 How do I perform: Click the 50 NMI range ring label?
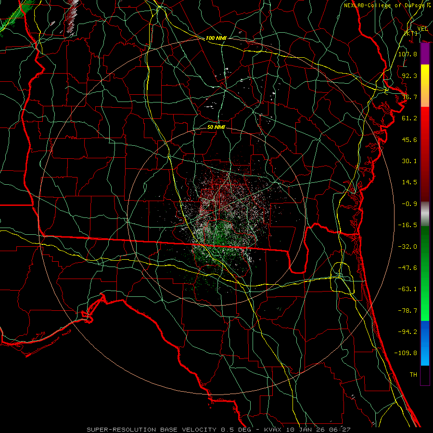click(216, 127)
